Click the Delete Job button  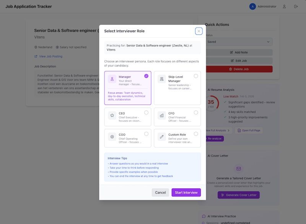point(239,69)
